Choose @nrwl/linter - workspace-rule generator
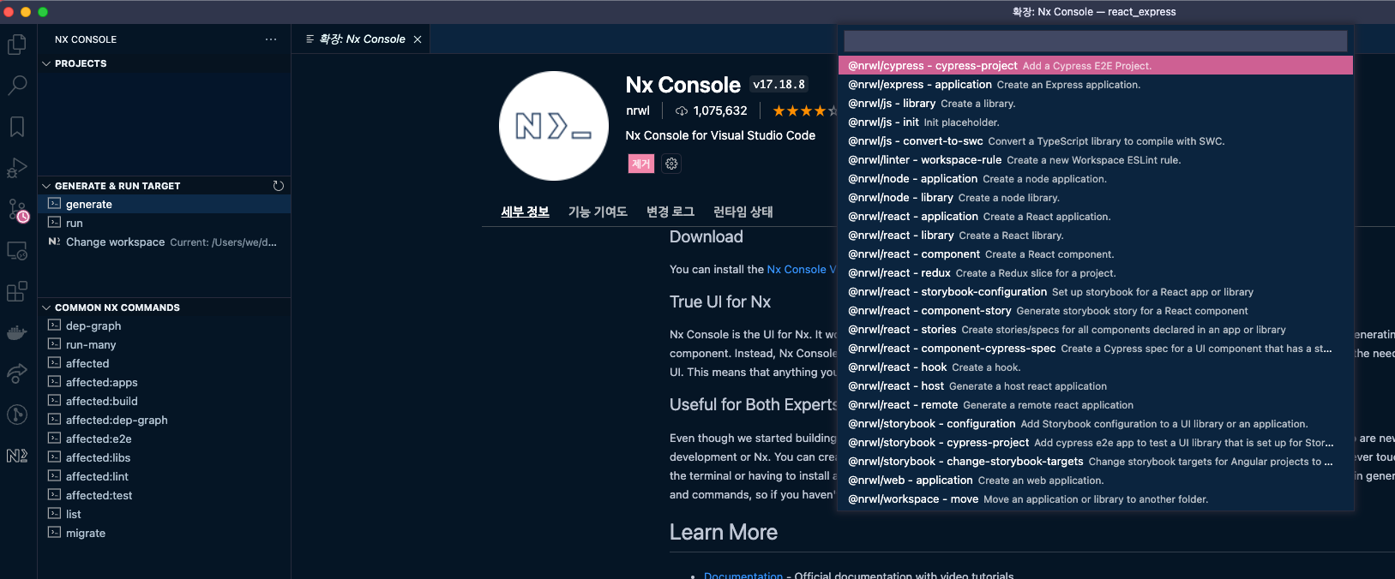 [1095, 160]
